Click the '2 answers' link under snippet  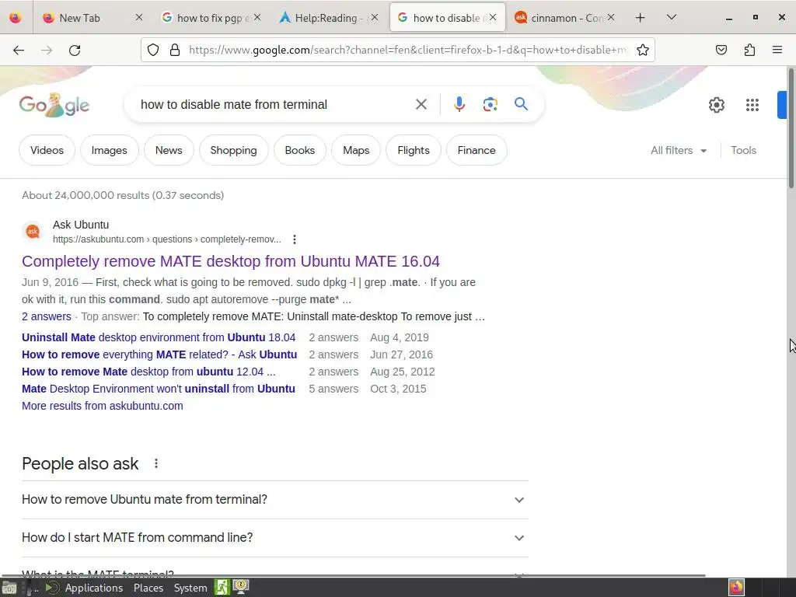pyautogui.click(x=46, y=316)
